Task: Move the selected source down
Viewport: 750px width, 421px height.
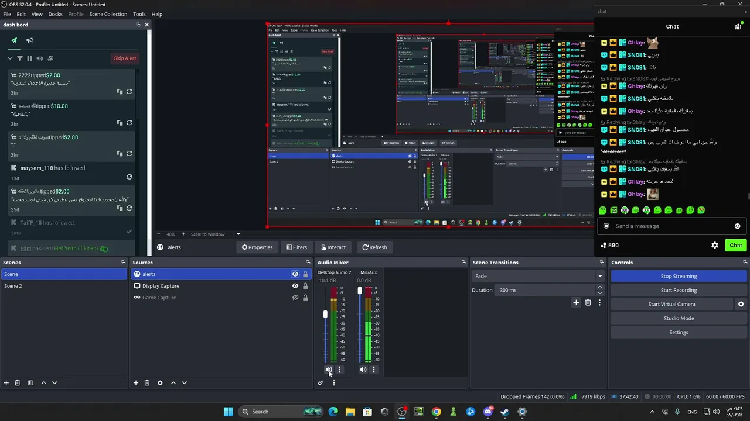Action: (x=184, y=383)
